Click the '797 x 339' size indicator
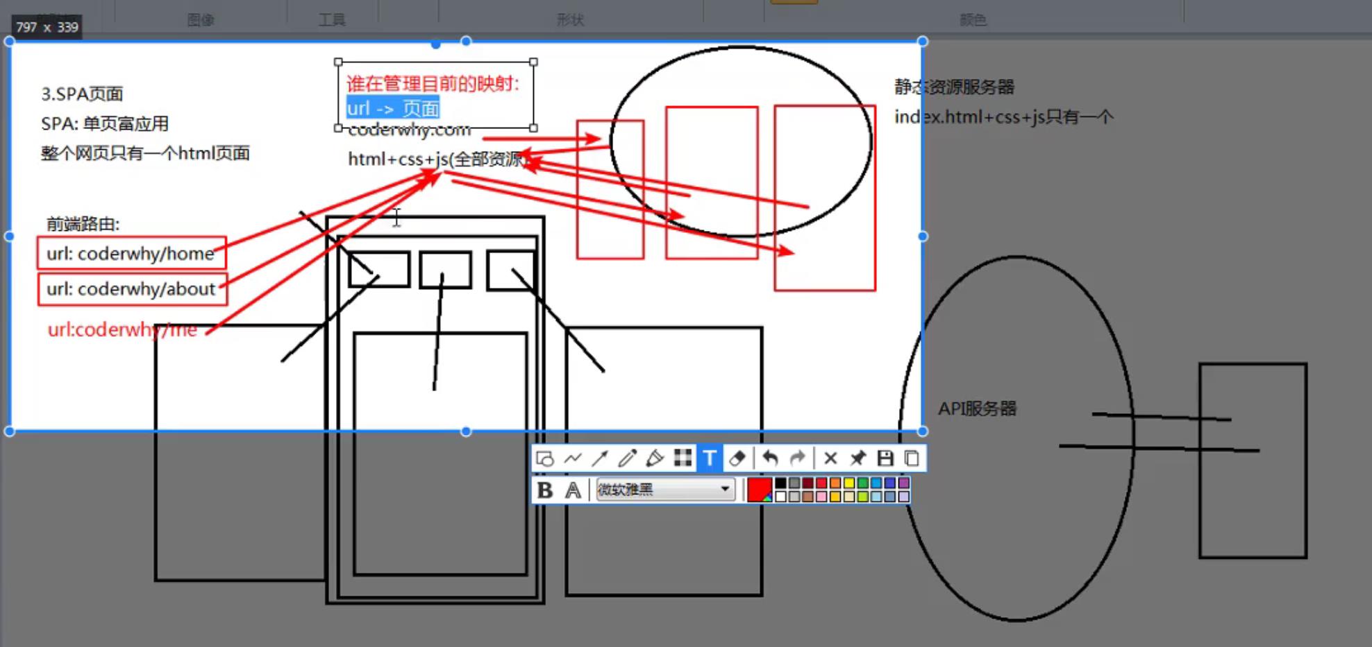Viewport: 1372px width, 647px height. pyautogui.click(x=47, y=27)
